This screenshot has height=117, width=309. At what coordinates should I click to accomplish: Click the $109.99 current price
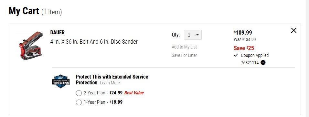[x=243, y=33]
